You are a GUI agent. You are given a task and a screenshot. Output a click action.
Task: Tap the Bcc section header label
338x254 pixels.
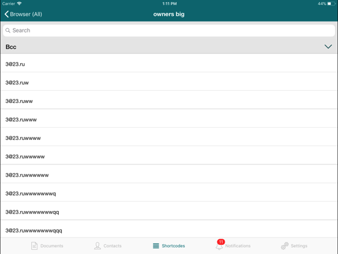pyautogui.click(x=11, y=47)
